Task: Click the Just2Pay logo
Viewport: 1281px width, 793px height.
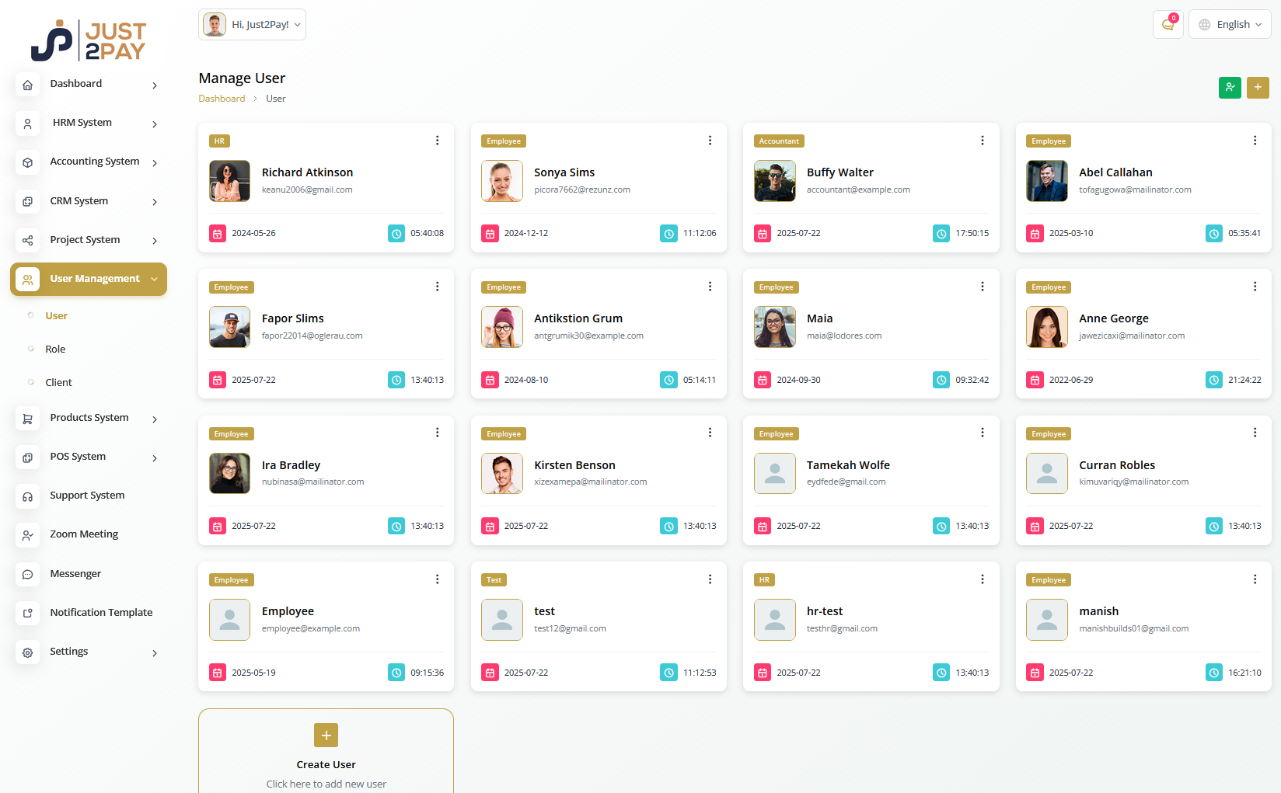Action: pos(89,40)
